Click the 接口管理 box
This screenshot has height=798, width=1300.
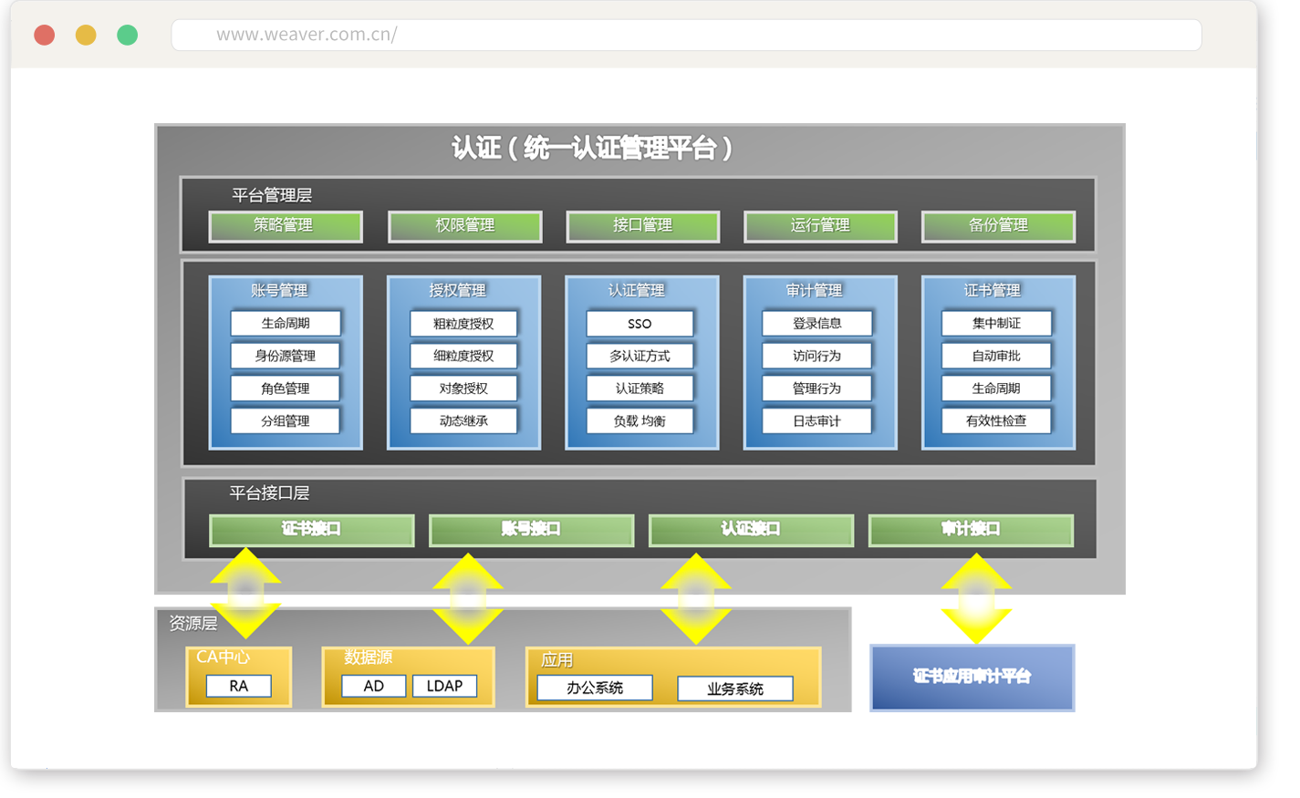point(642,226)
